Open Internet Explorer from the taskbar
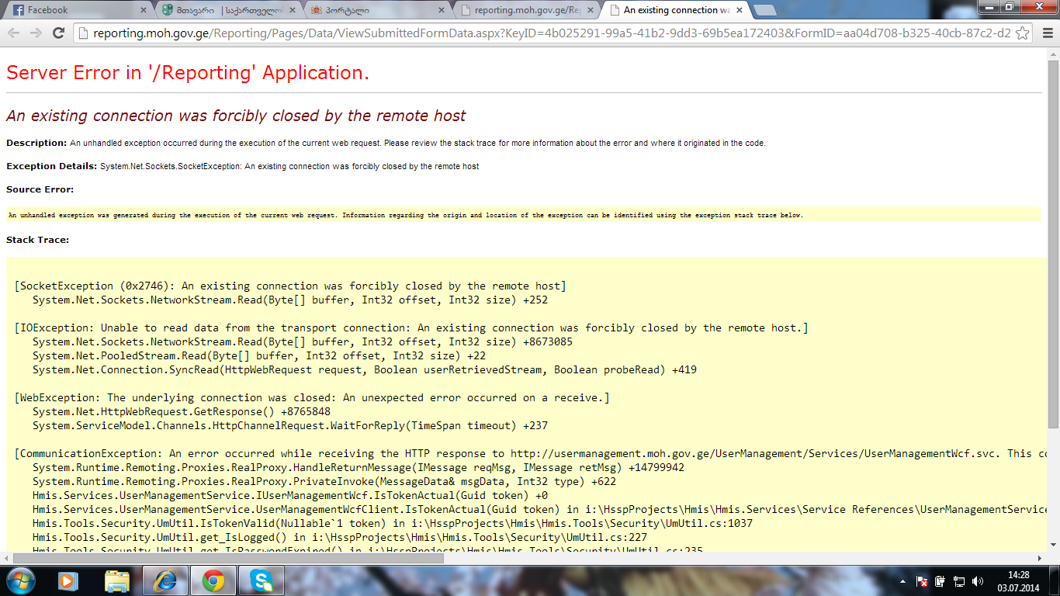The image size is (1060, 596). (x=165, y=580)
